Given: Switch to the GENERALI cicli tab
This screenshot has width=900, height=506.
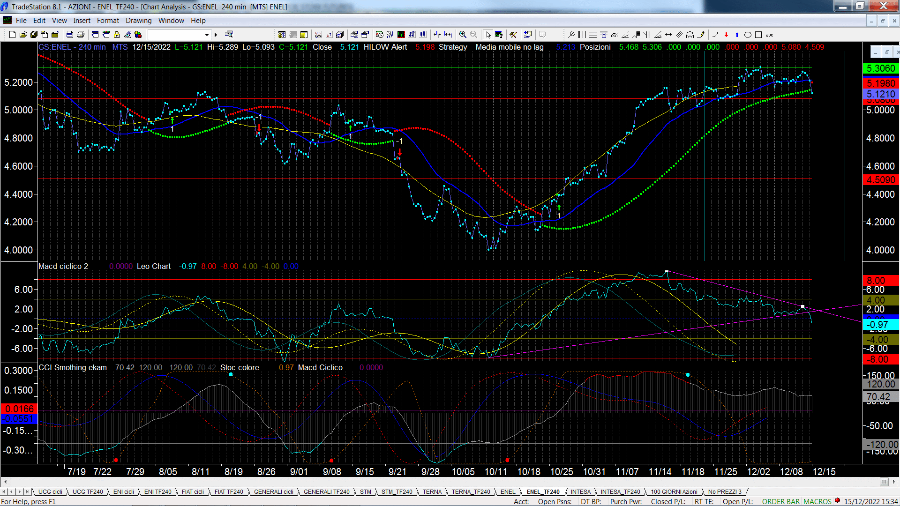Looking at the screenshot, I should click(x=274, y=492).
